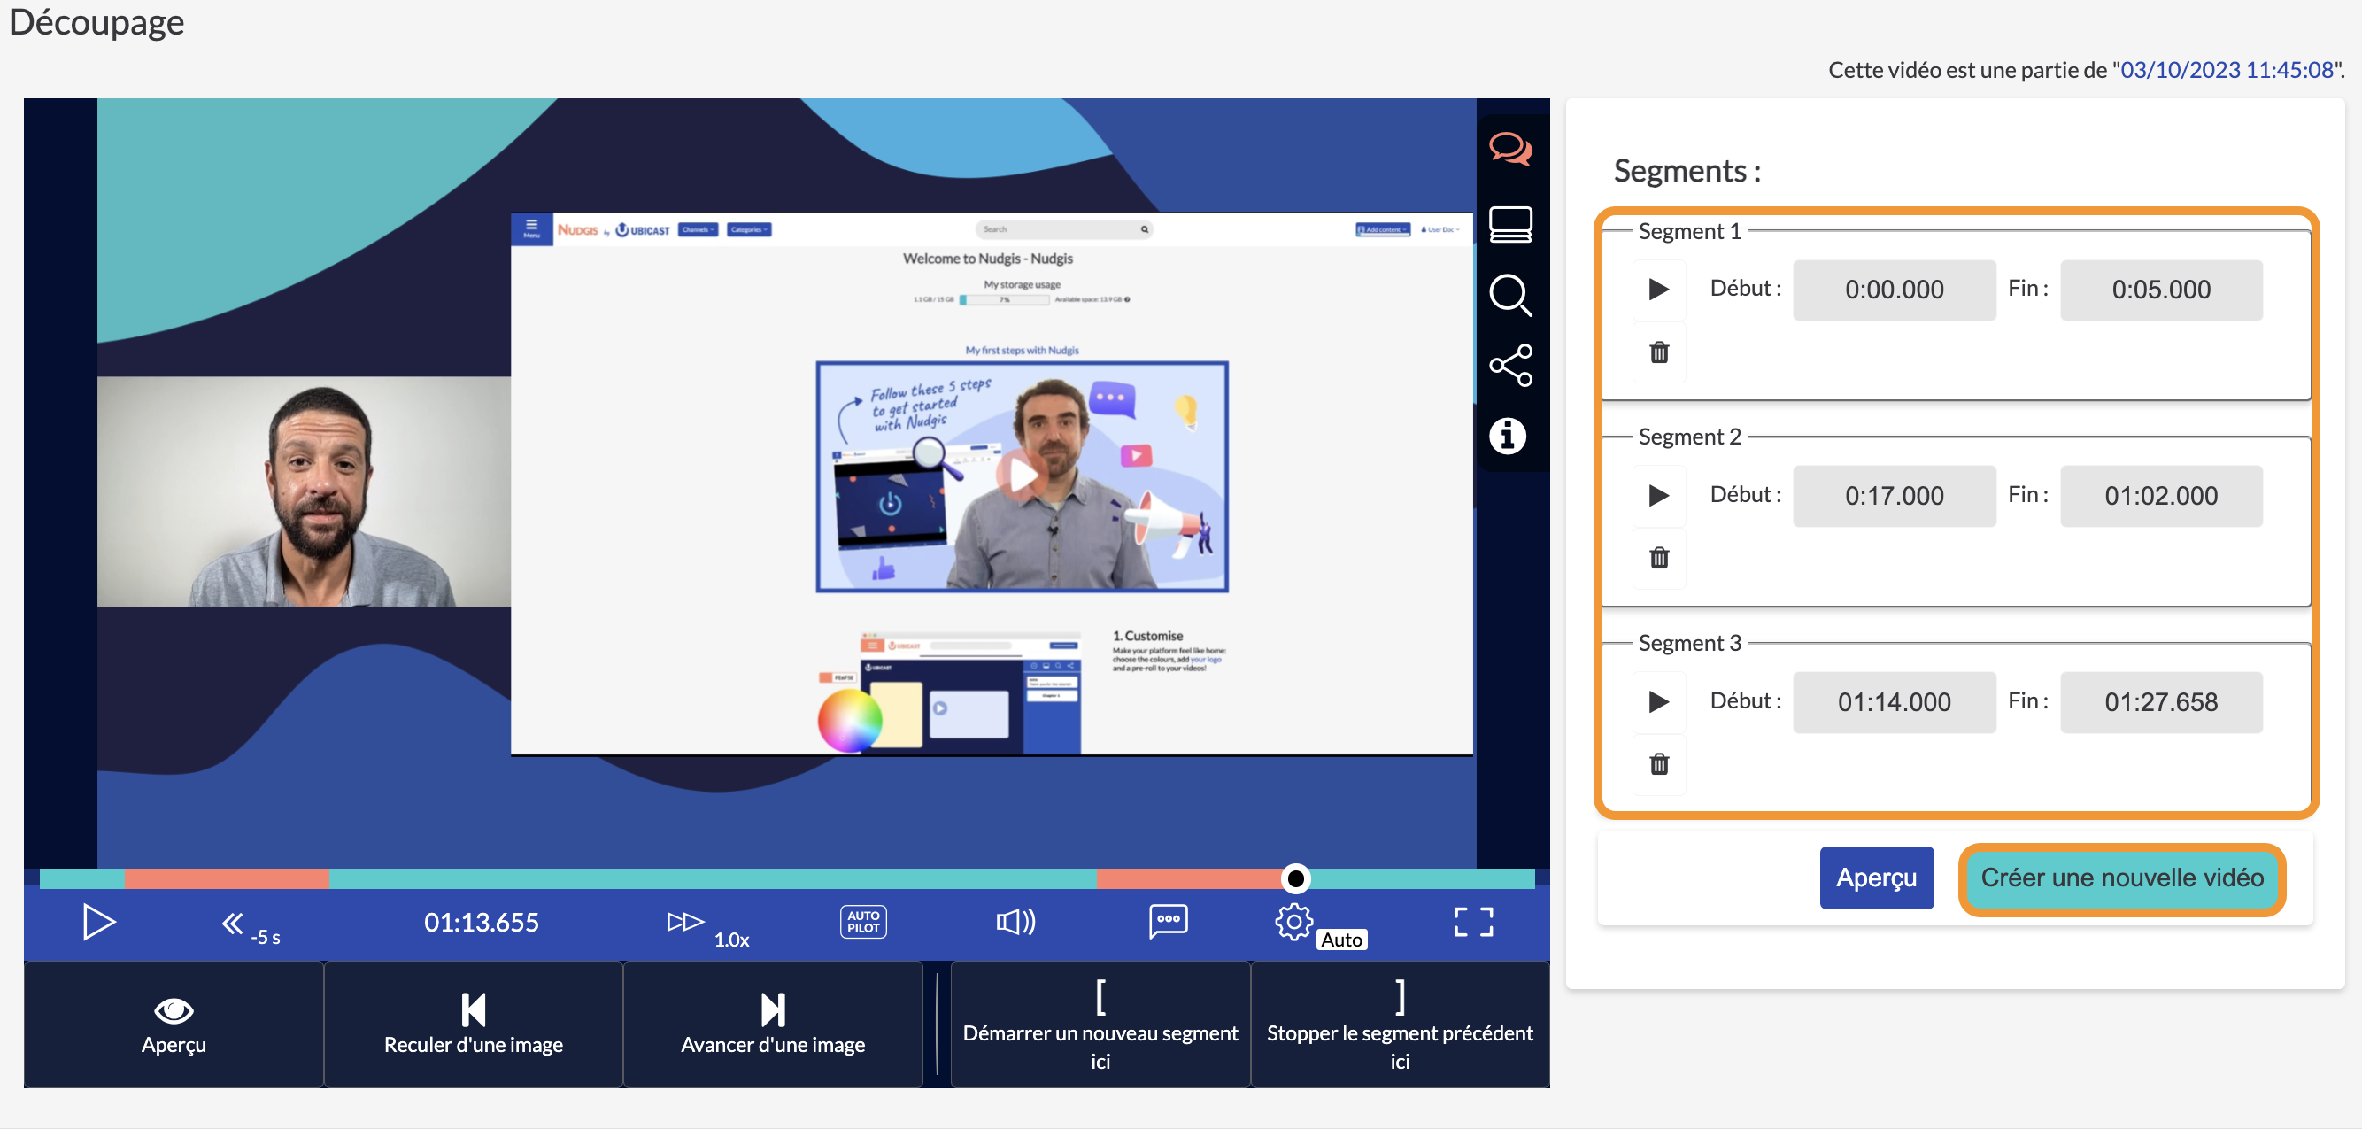This screenshot has width=2362, height=1129.
Task: Mute the audio via speaker icon
Action: pos(1016,922)
